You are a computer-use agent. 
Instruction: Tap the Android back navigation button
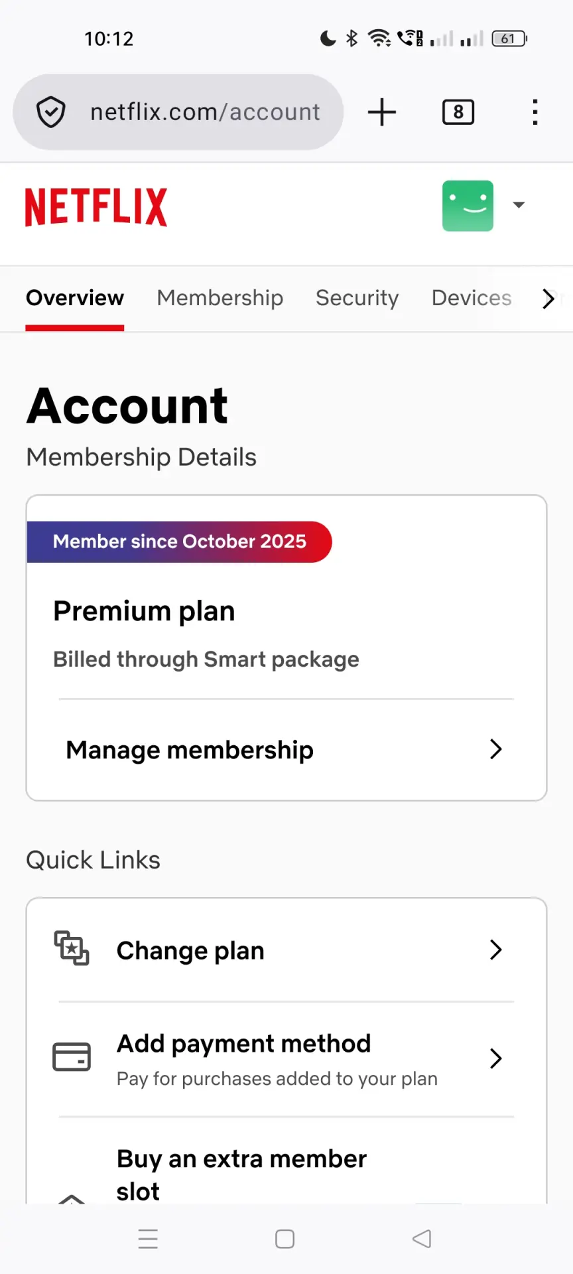[422, 1239]
